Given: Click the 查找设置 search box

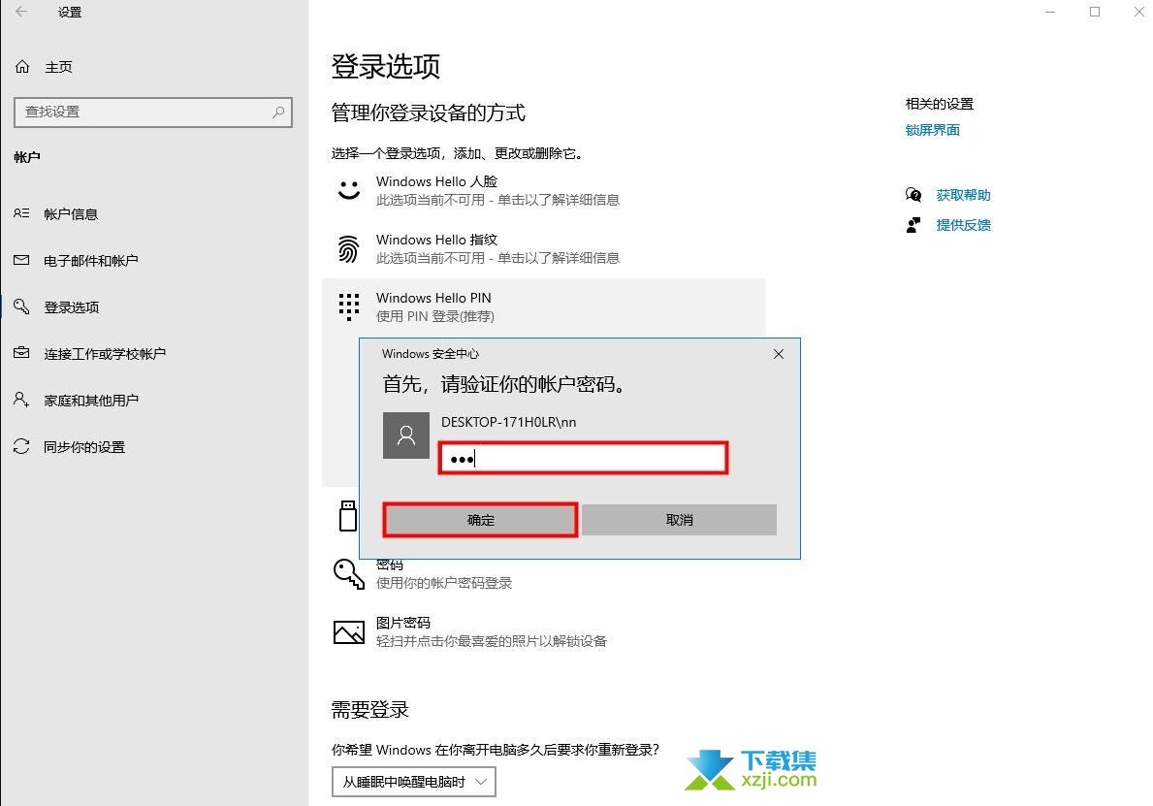Looking at the screenshot, I should tap(153, 112).
